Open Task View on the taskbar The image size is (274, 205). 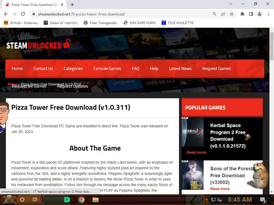35,200
